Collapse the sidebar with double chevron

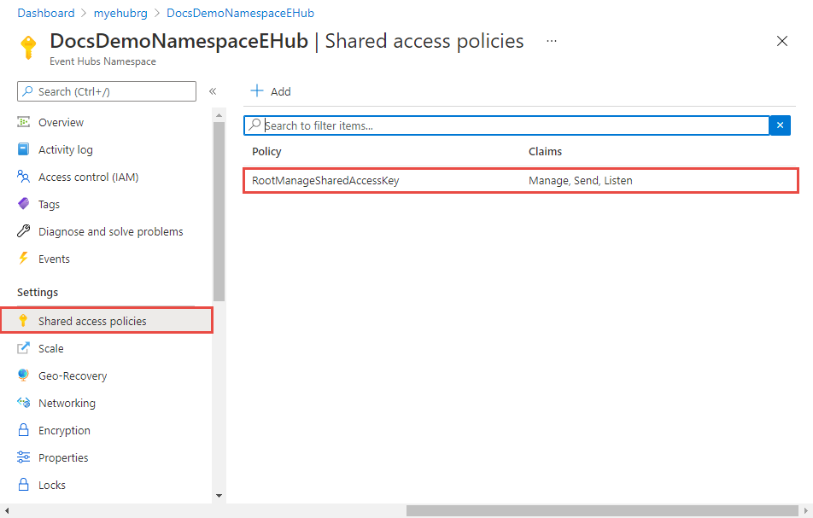pyautogui.click(x=213, y=91)
